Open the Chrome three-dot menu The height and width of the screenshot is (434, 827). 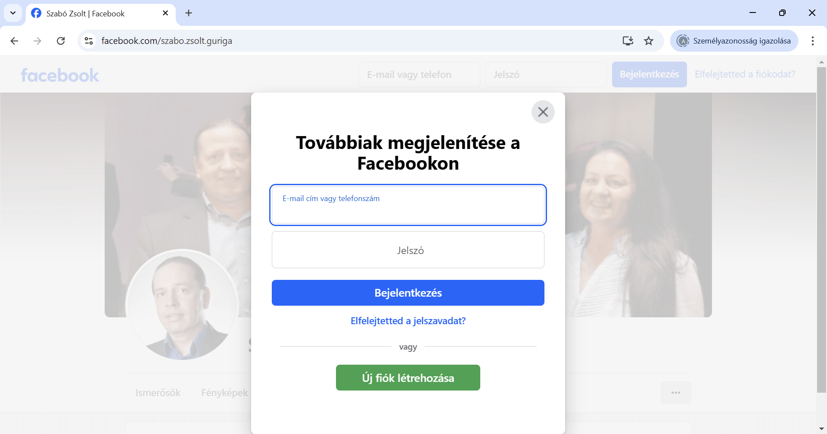(x=812, y=41)
